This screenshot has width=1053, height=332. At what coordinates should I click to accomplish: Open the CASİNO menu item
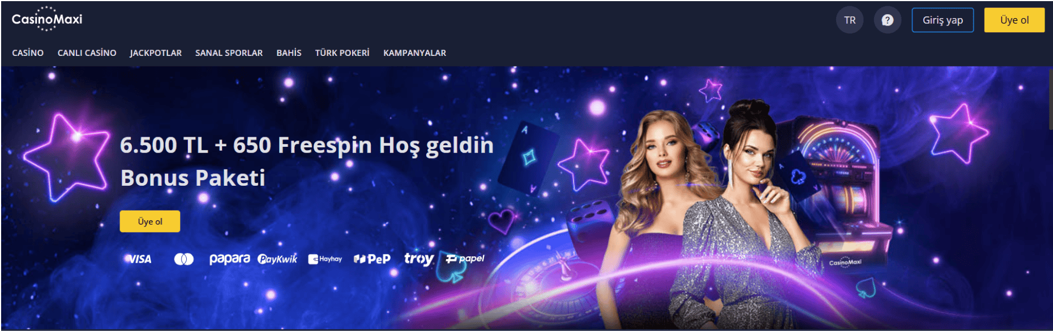pos(28,53)
